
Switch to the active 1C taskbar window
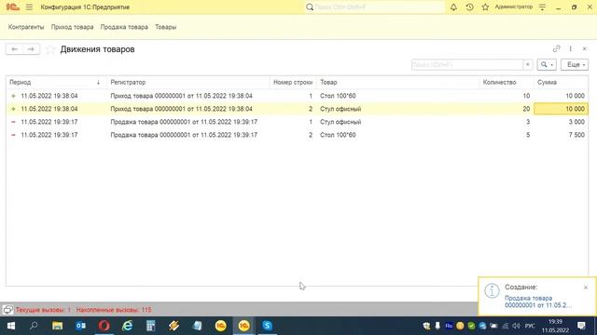244,326
